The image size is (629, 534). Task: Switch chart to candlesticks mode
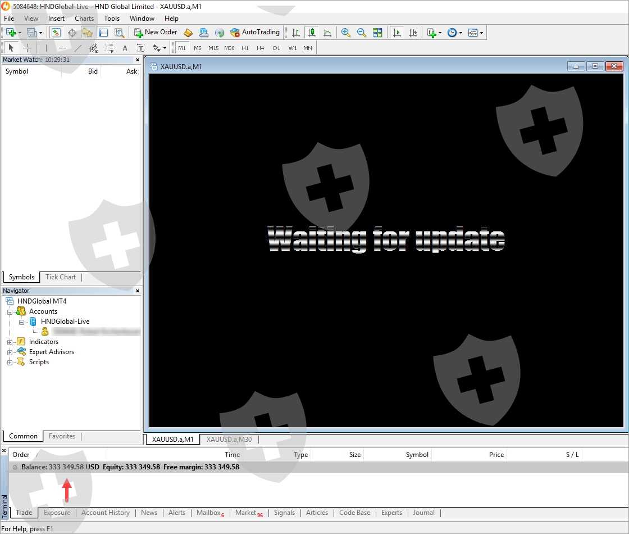tap(312, 33)
